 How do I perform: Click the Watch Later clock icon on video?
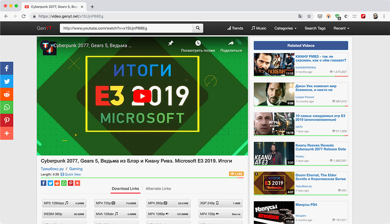pyautogui.click(x=198, y=43)
